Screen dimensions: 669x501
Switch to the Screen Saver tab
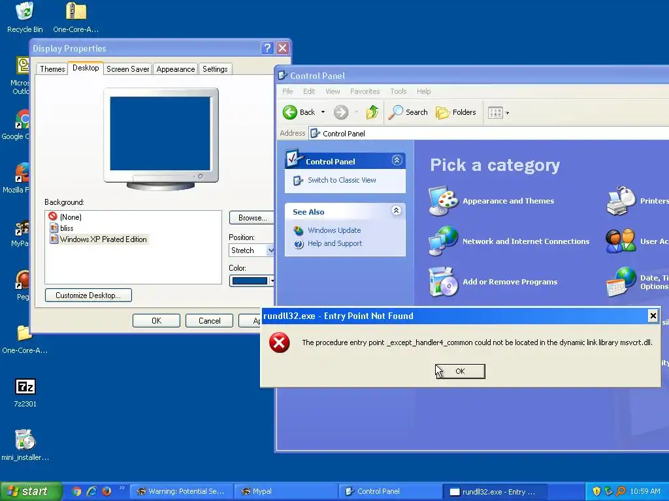tap(128, 69)
